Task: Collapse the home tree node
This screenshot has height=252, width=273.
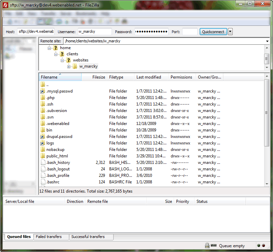Action: click(49, 48)
